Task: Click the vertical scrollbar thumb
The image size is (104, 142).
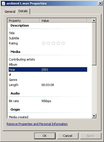Action: (94, 44)
